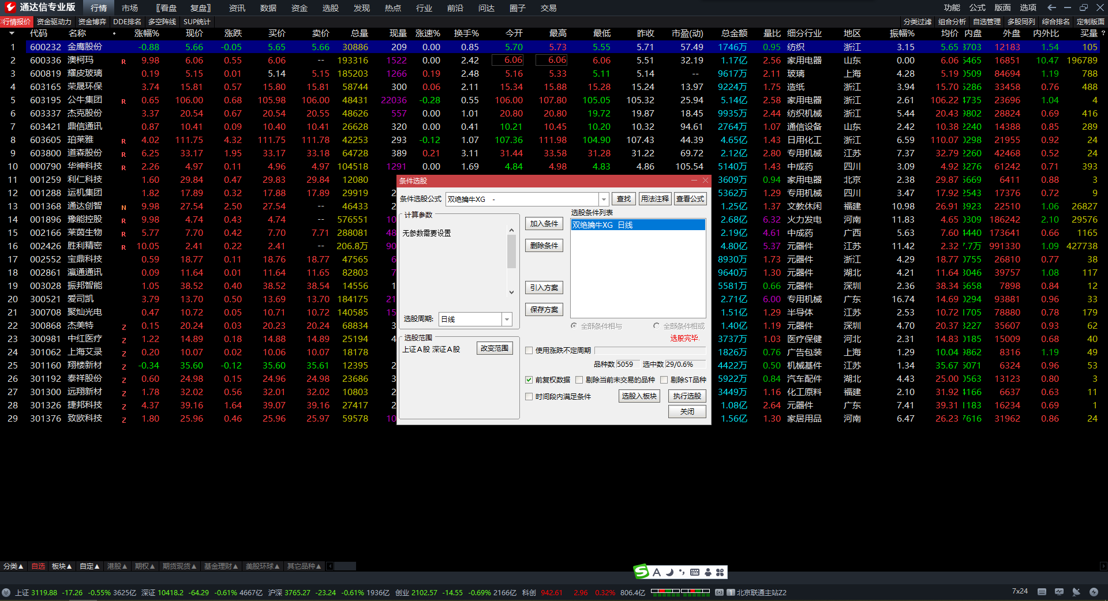Click 选股入板块 button
The height and width of the screenshot is (601, 1108).
(639, 396)
